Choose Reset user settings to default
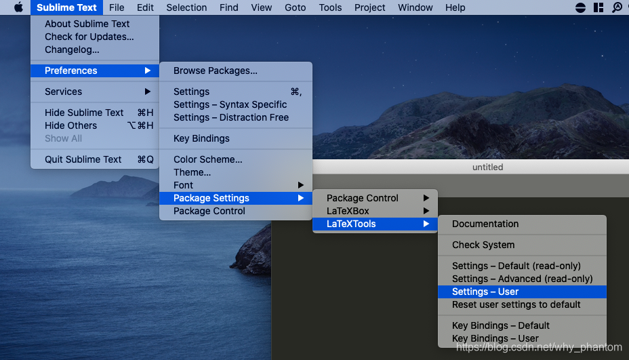Screen dimensions: 629x360 523,304
